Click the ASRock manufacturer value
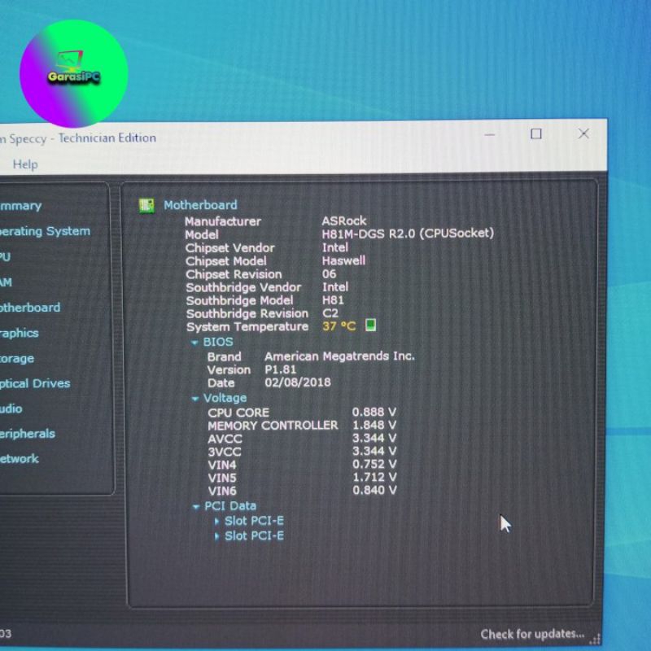Screen dimensions: 651x651 pos(343,221)
